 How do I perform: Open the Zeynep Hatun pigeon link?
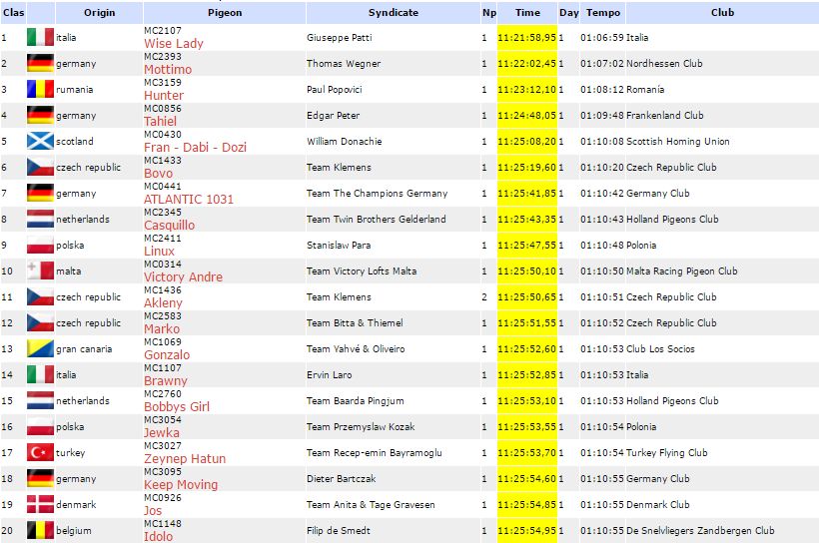pos(185,459)
